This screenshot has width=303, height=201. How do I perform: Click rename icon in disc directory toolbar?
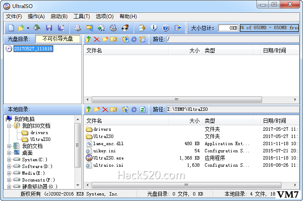click(114, 39)
